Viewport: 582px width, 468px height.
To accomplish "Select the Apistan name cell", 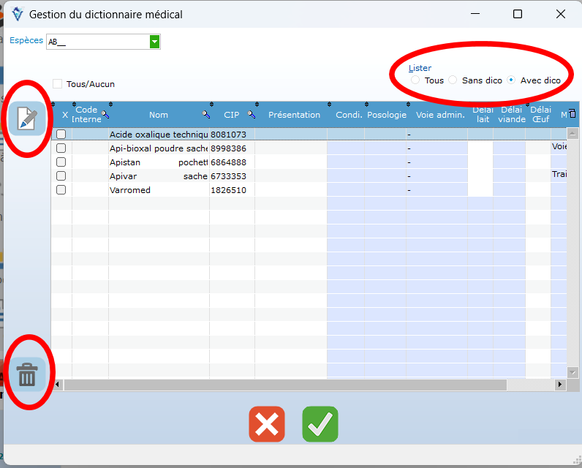I will click(159, 162).
